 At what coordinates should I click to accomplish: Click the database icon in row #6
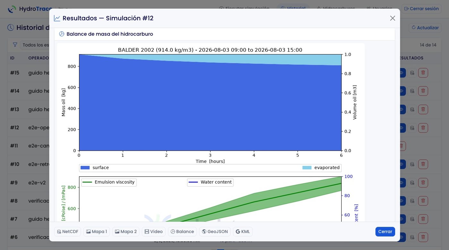point(412,237)
